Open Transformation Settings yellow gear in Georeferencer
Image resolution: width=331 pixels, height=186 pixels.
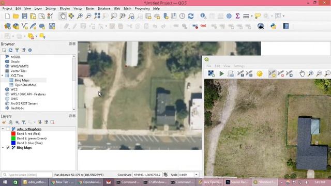point(260,73)
